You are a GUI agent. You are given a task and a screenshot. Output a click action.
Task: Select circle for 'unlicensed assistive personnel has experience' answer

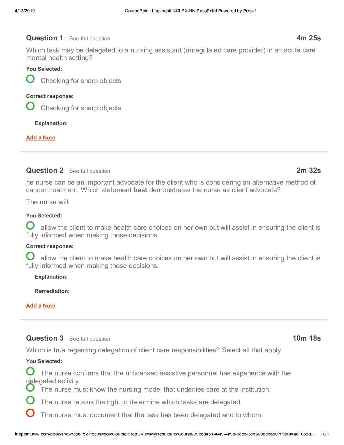tap(30, 371)
